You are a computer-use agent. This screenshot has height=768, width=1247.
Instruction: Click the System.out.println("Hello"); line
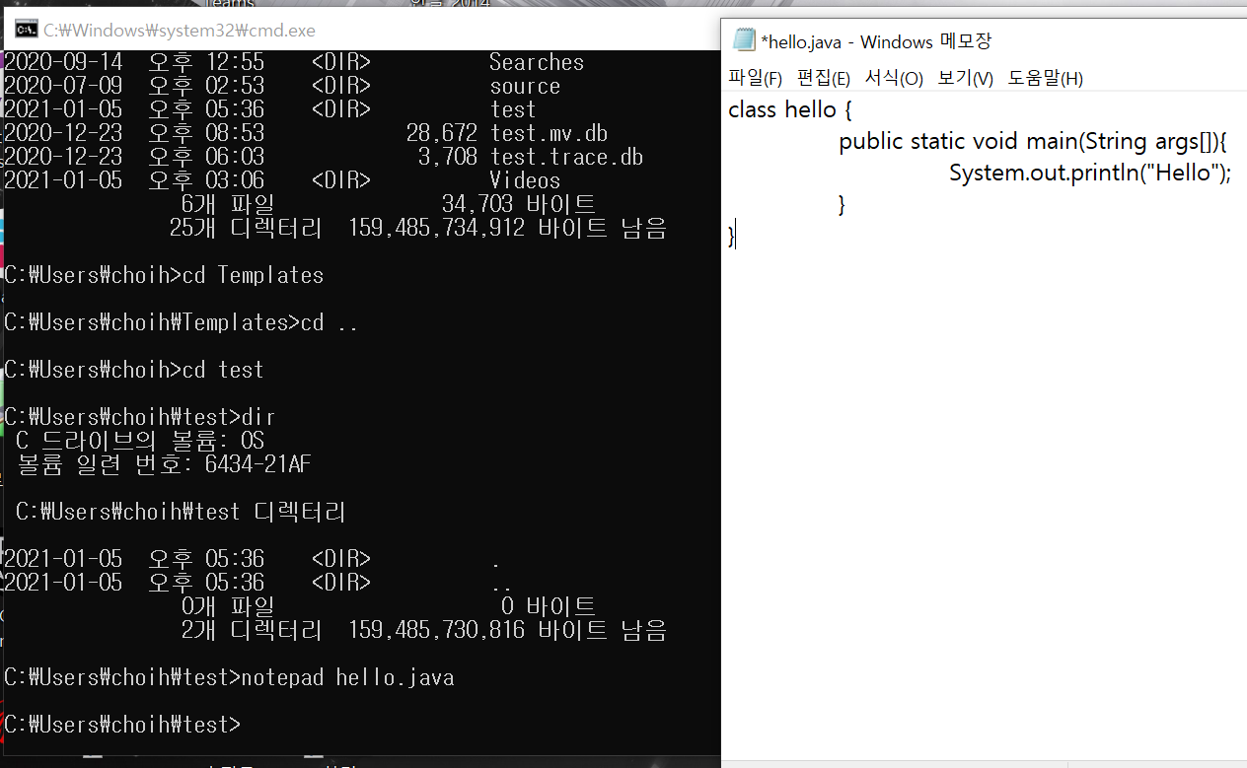click(x=1090, y=173)
